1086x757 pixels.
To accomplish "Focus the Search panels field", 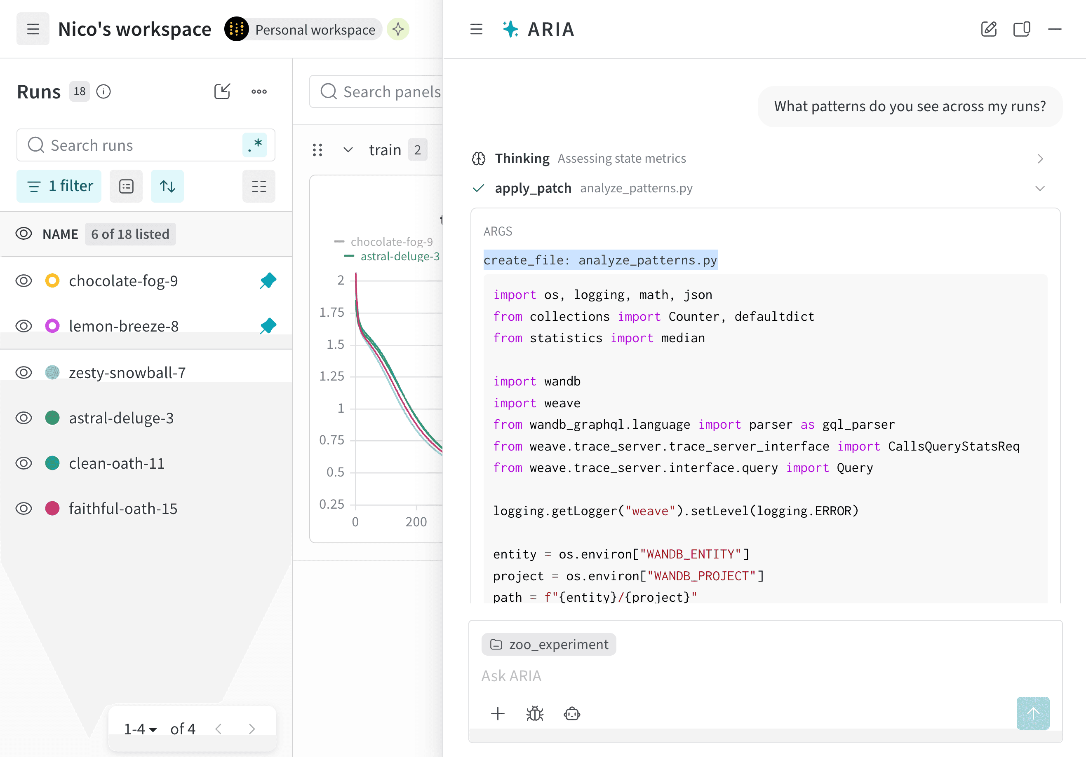I will click(376, 91).
